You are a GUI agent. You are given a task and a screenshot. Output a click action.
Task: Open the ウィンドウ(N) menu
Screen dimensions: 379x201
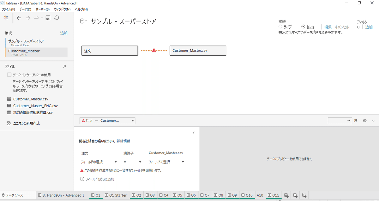point(62,9)
